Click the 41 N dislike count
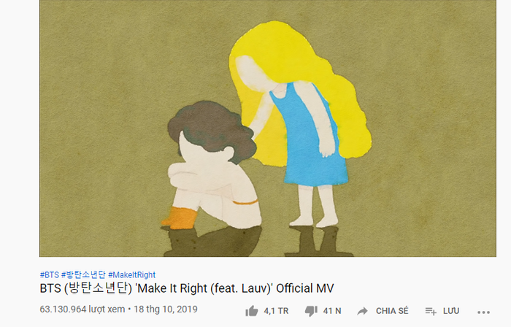The height and width of the screenshot is (327, 511). coord(332,311)
